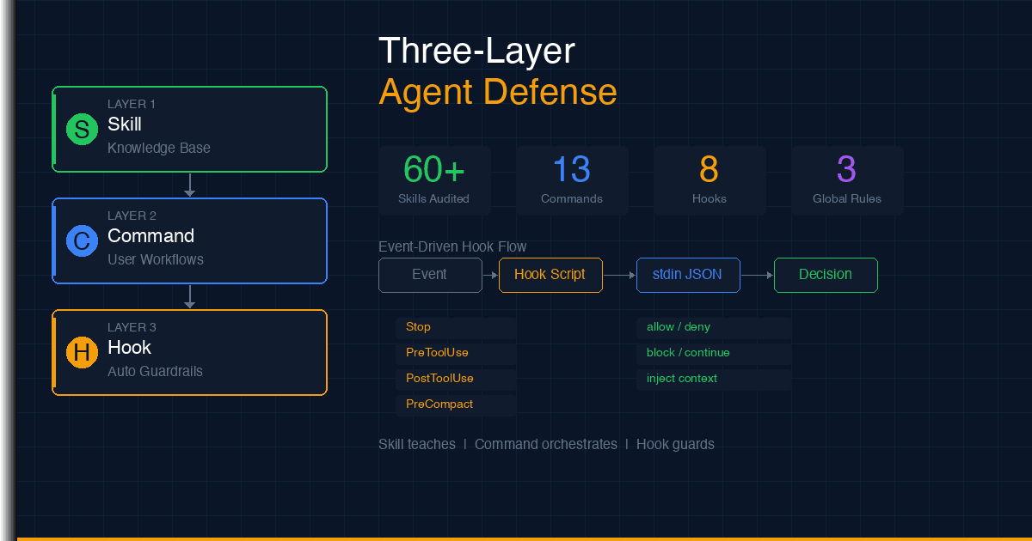Select the Layer 1 Skill card
The width and height of the screenshot is (1032, 541).
pos(190,130)
